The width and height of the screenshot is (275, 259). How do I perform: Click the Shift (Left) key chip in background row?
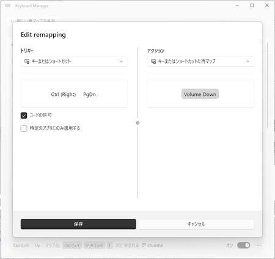94,246
